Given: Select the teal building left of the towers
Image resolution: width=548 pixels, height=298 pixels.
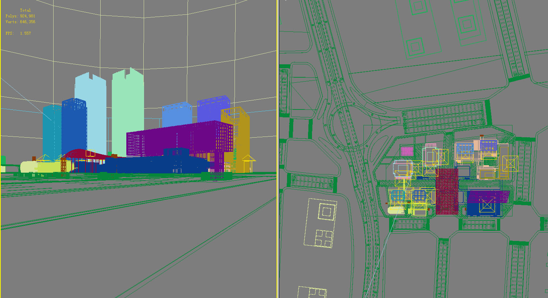Looking at the screenshot, I should [x=52, y=132].
